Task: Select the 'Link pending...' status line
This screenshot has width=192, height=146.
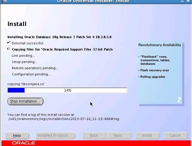Action: click(x=23, y=56)
